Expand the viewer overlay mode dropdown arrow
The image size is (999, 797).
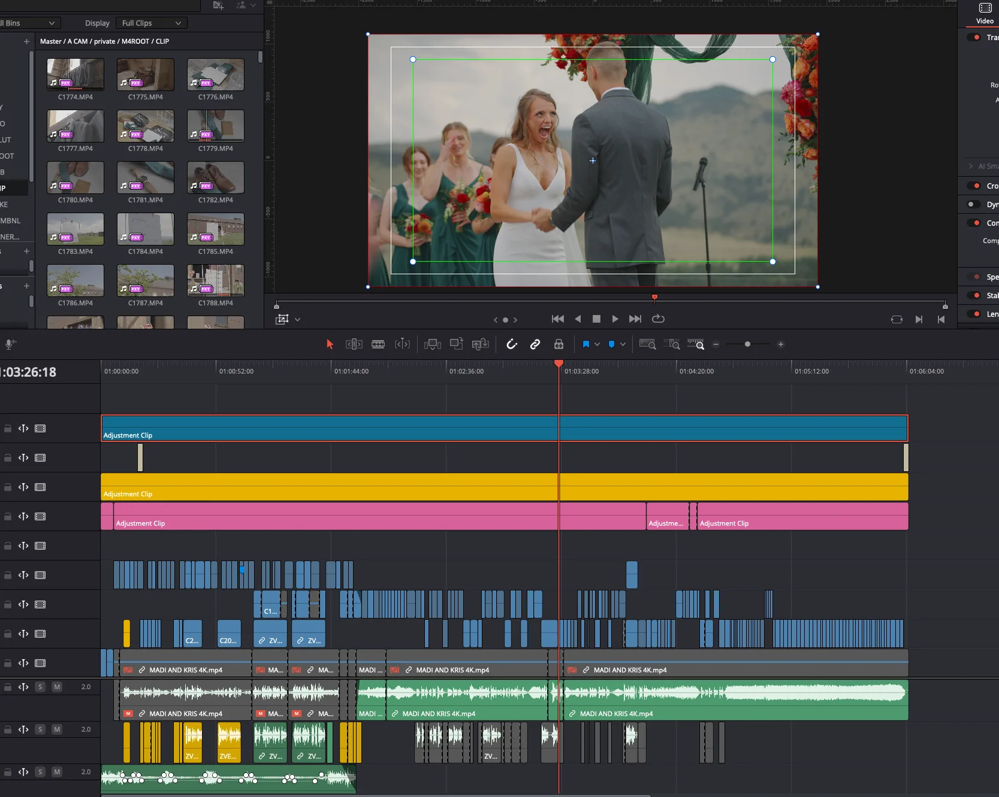click(298, 319)
